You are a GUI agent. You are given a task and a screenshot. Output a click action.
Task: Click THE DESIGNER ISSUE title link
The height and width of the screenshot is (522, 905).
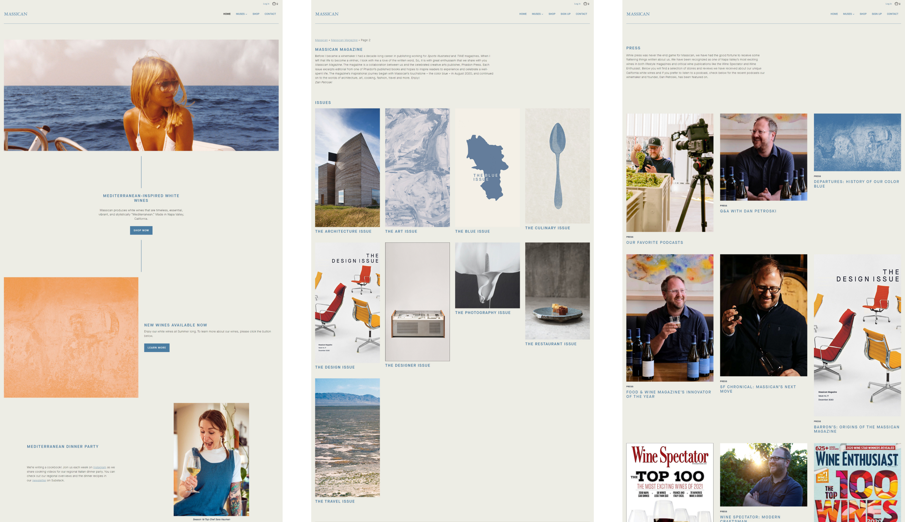click(408, 366)
